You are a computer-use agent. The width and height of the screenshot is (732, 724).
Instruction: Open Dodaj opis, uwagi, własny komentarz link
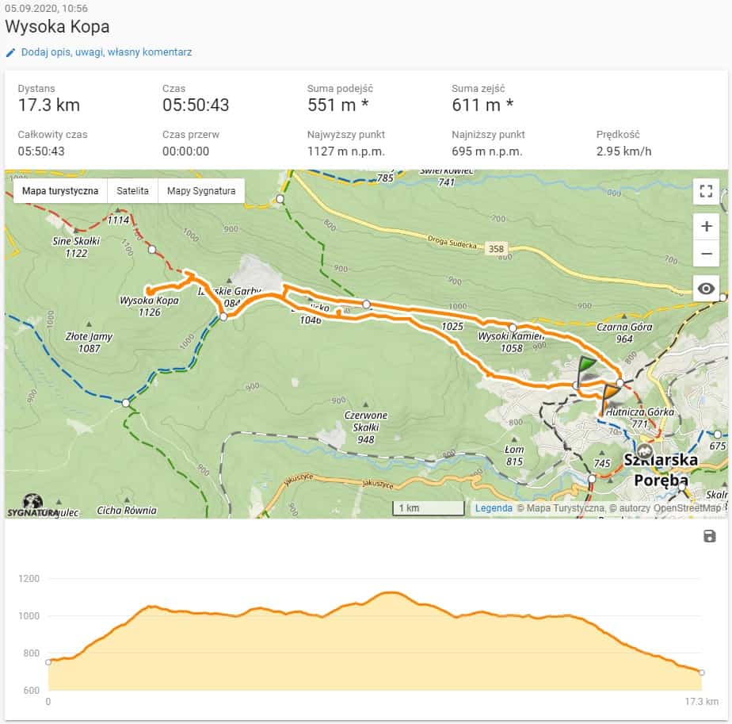click(106, 52)
